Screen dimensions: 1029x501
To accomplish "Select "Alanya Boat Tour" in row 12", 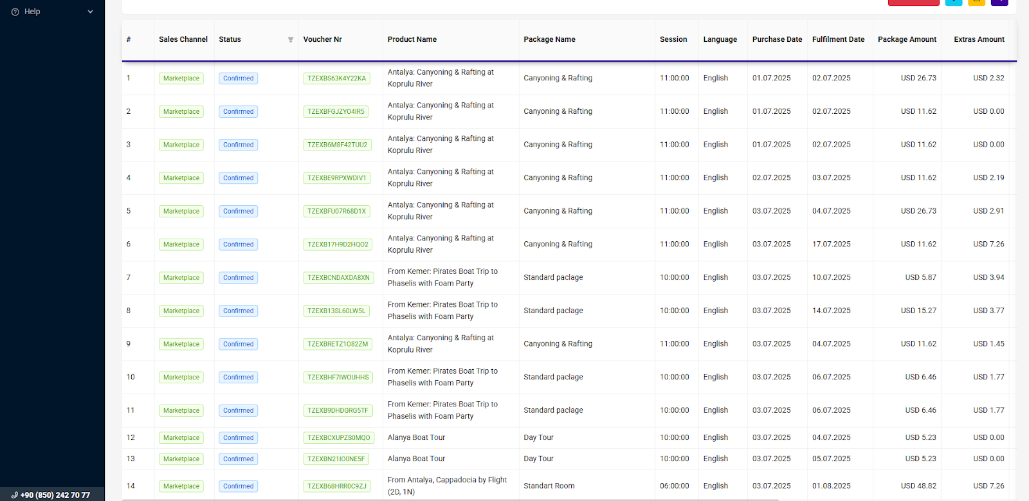I will click(x=416, y=437).
